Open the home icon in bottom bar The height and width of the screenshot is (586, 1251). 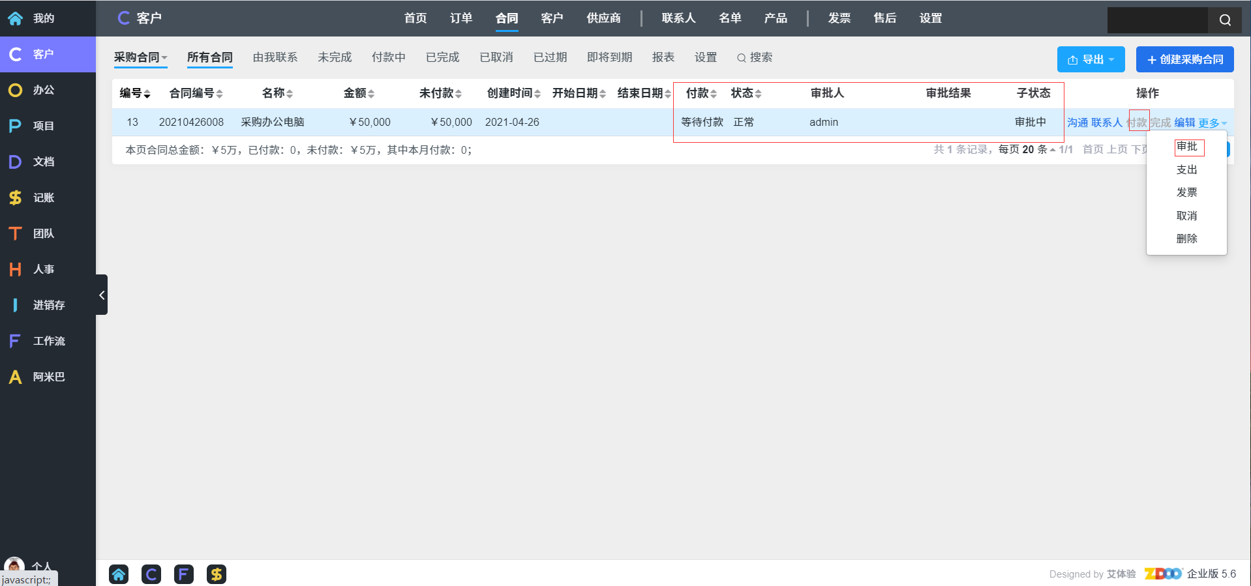click(119, 574)
